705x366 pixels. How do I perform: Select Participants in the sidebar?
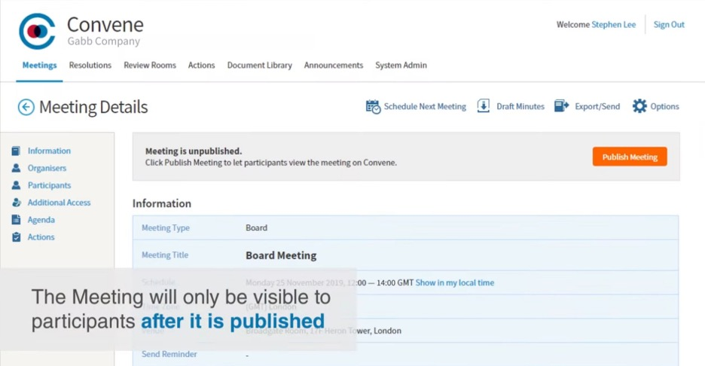click(49, 185)
